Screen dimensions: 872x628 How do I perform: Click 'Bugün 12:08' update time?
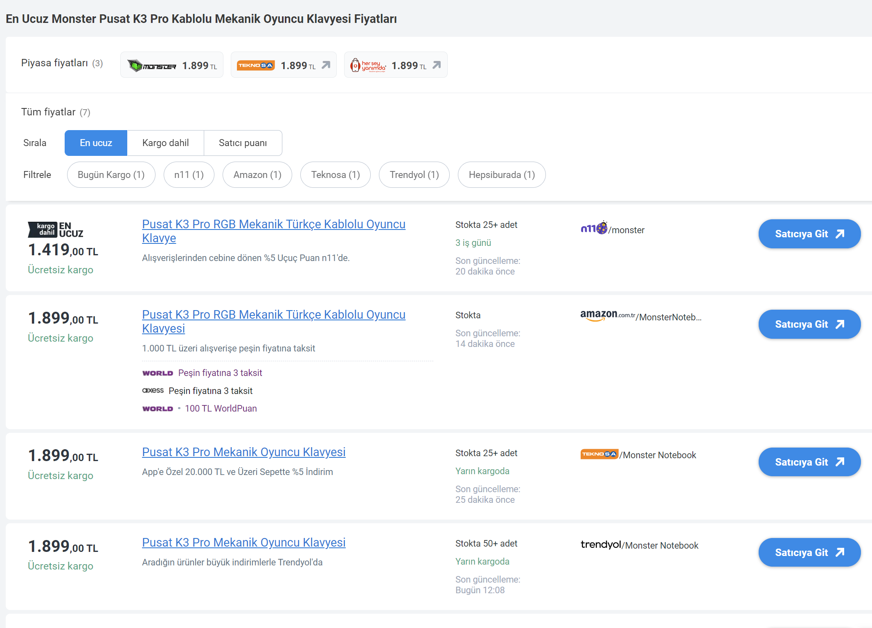coord(480,590)
